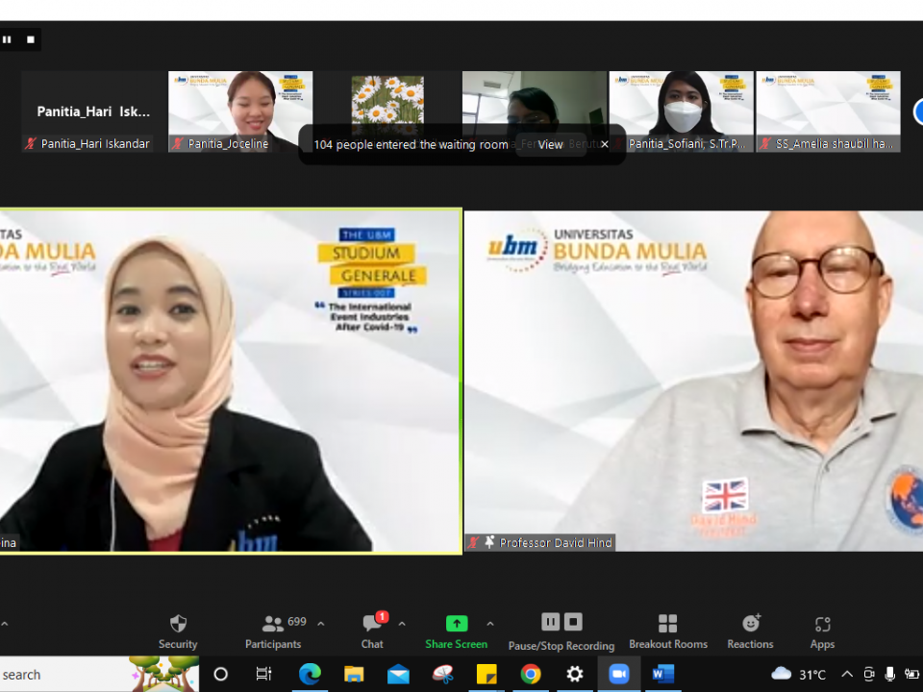Screen dimensions: 923x692
Task: Stop the recording in the meeting toolbar
Action: [573, 622]
